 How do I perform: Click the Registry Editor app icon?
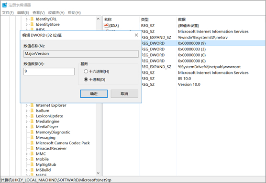(5, 5)
